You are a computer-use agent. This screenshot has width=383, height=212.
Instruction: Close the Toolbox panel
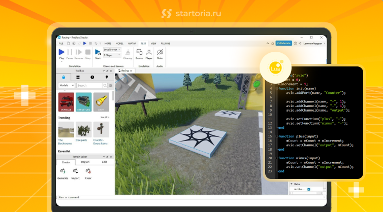[111, 70]
